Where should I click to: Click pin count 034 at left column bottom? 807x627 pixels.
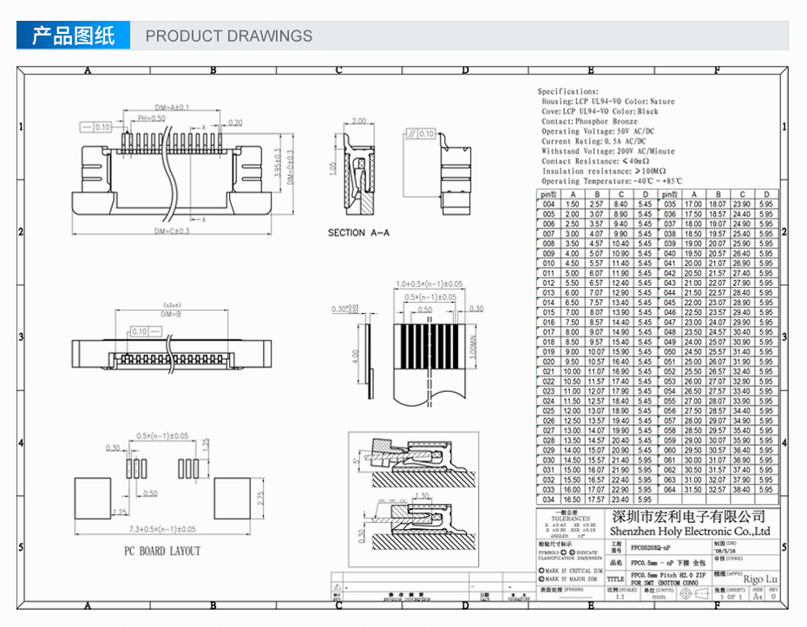pos(548,500)
